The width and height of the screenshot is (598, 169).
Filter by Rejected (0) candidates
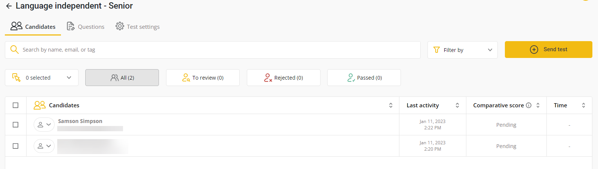[x=283, y=78]
